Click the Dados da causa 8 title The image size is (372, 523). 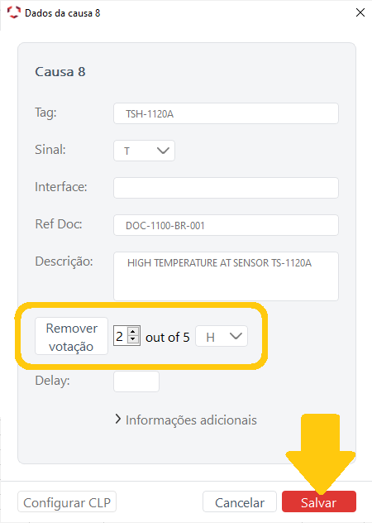pos(63,13)
